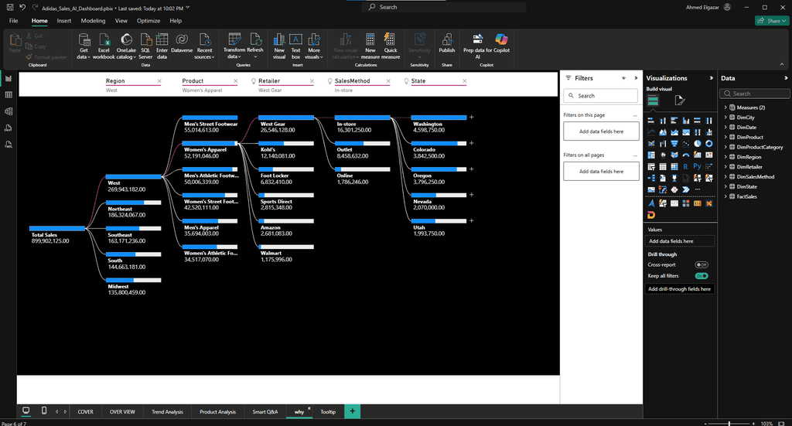Open the get more visuals ellipsis

pyautogui.click(x=698, y=189)
